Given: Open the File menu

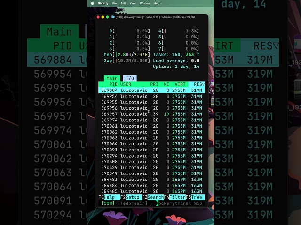Looking at the screenshot, I should [x=115, y=3].
